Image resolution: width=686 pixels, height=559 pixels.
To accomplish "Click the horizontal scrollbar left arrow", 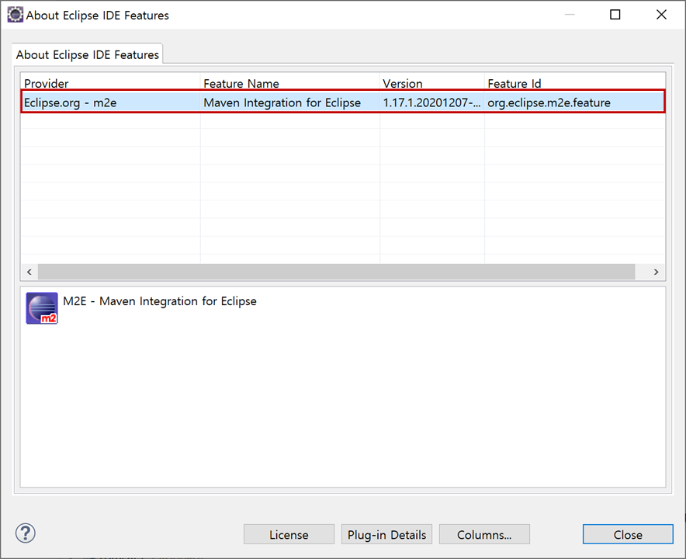I will point(29,272).
